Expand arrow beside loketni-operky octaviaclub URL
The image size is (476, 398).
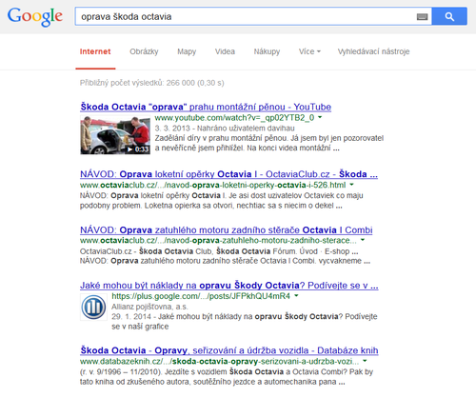click(351, 185)
